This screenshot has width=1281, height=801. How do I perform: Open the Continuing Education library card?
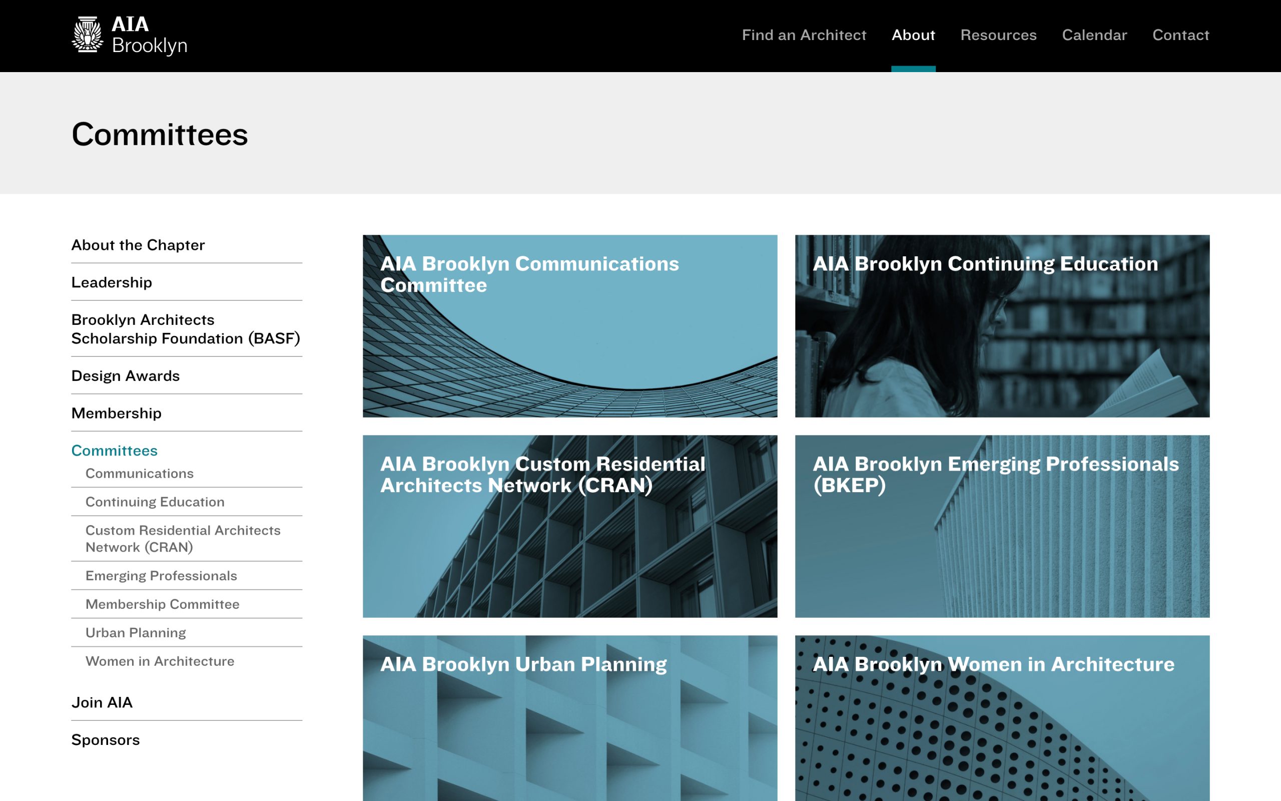1002,326
